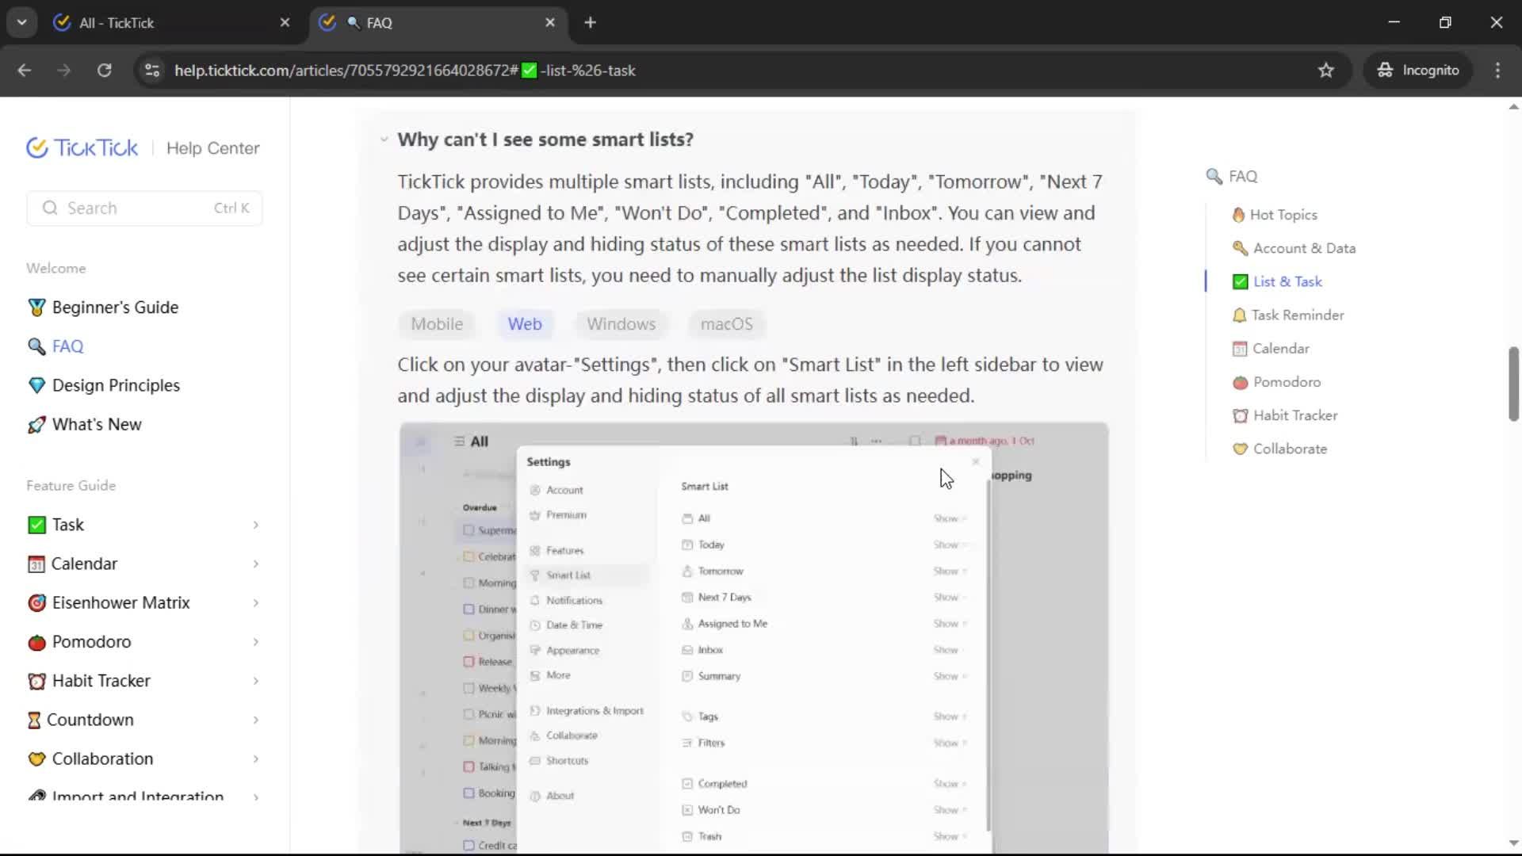Expand the Task feature guide chevron
The image size is (1522, 856).
click(x=255, y=525)
